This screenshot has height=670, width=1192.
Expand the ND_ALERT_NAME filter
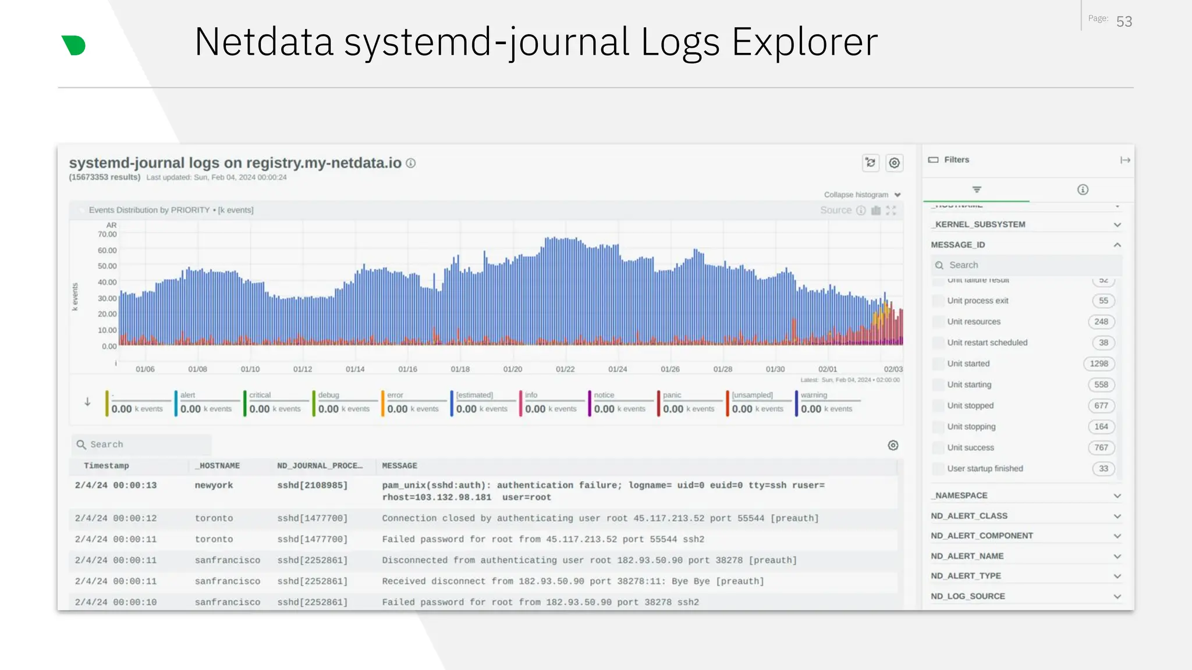point(1026,556)
